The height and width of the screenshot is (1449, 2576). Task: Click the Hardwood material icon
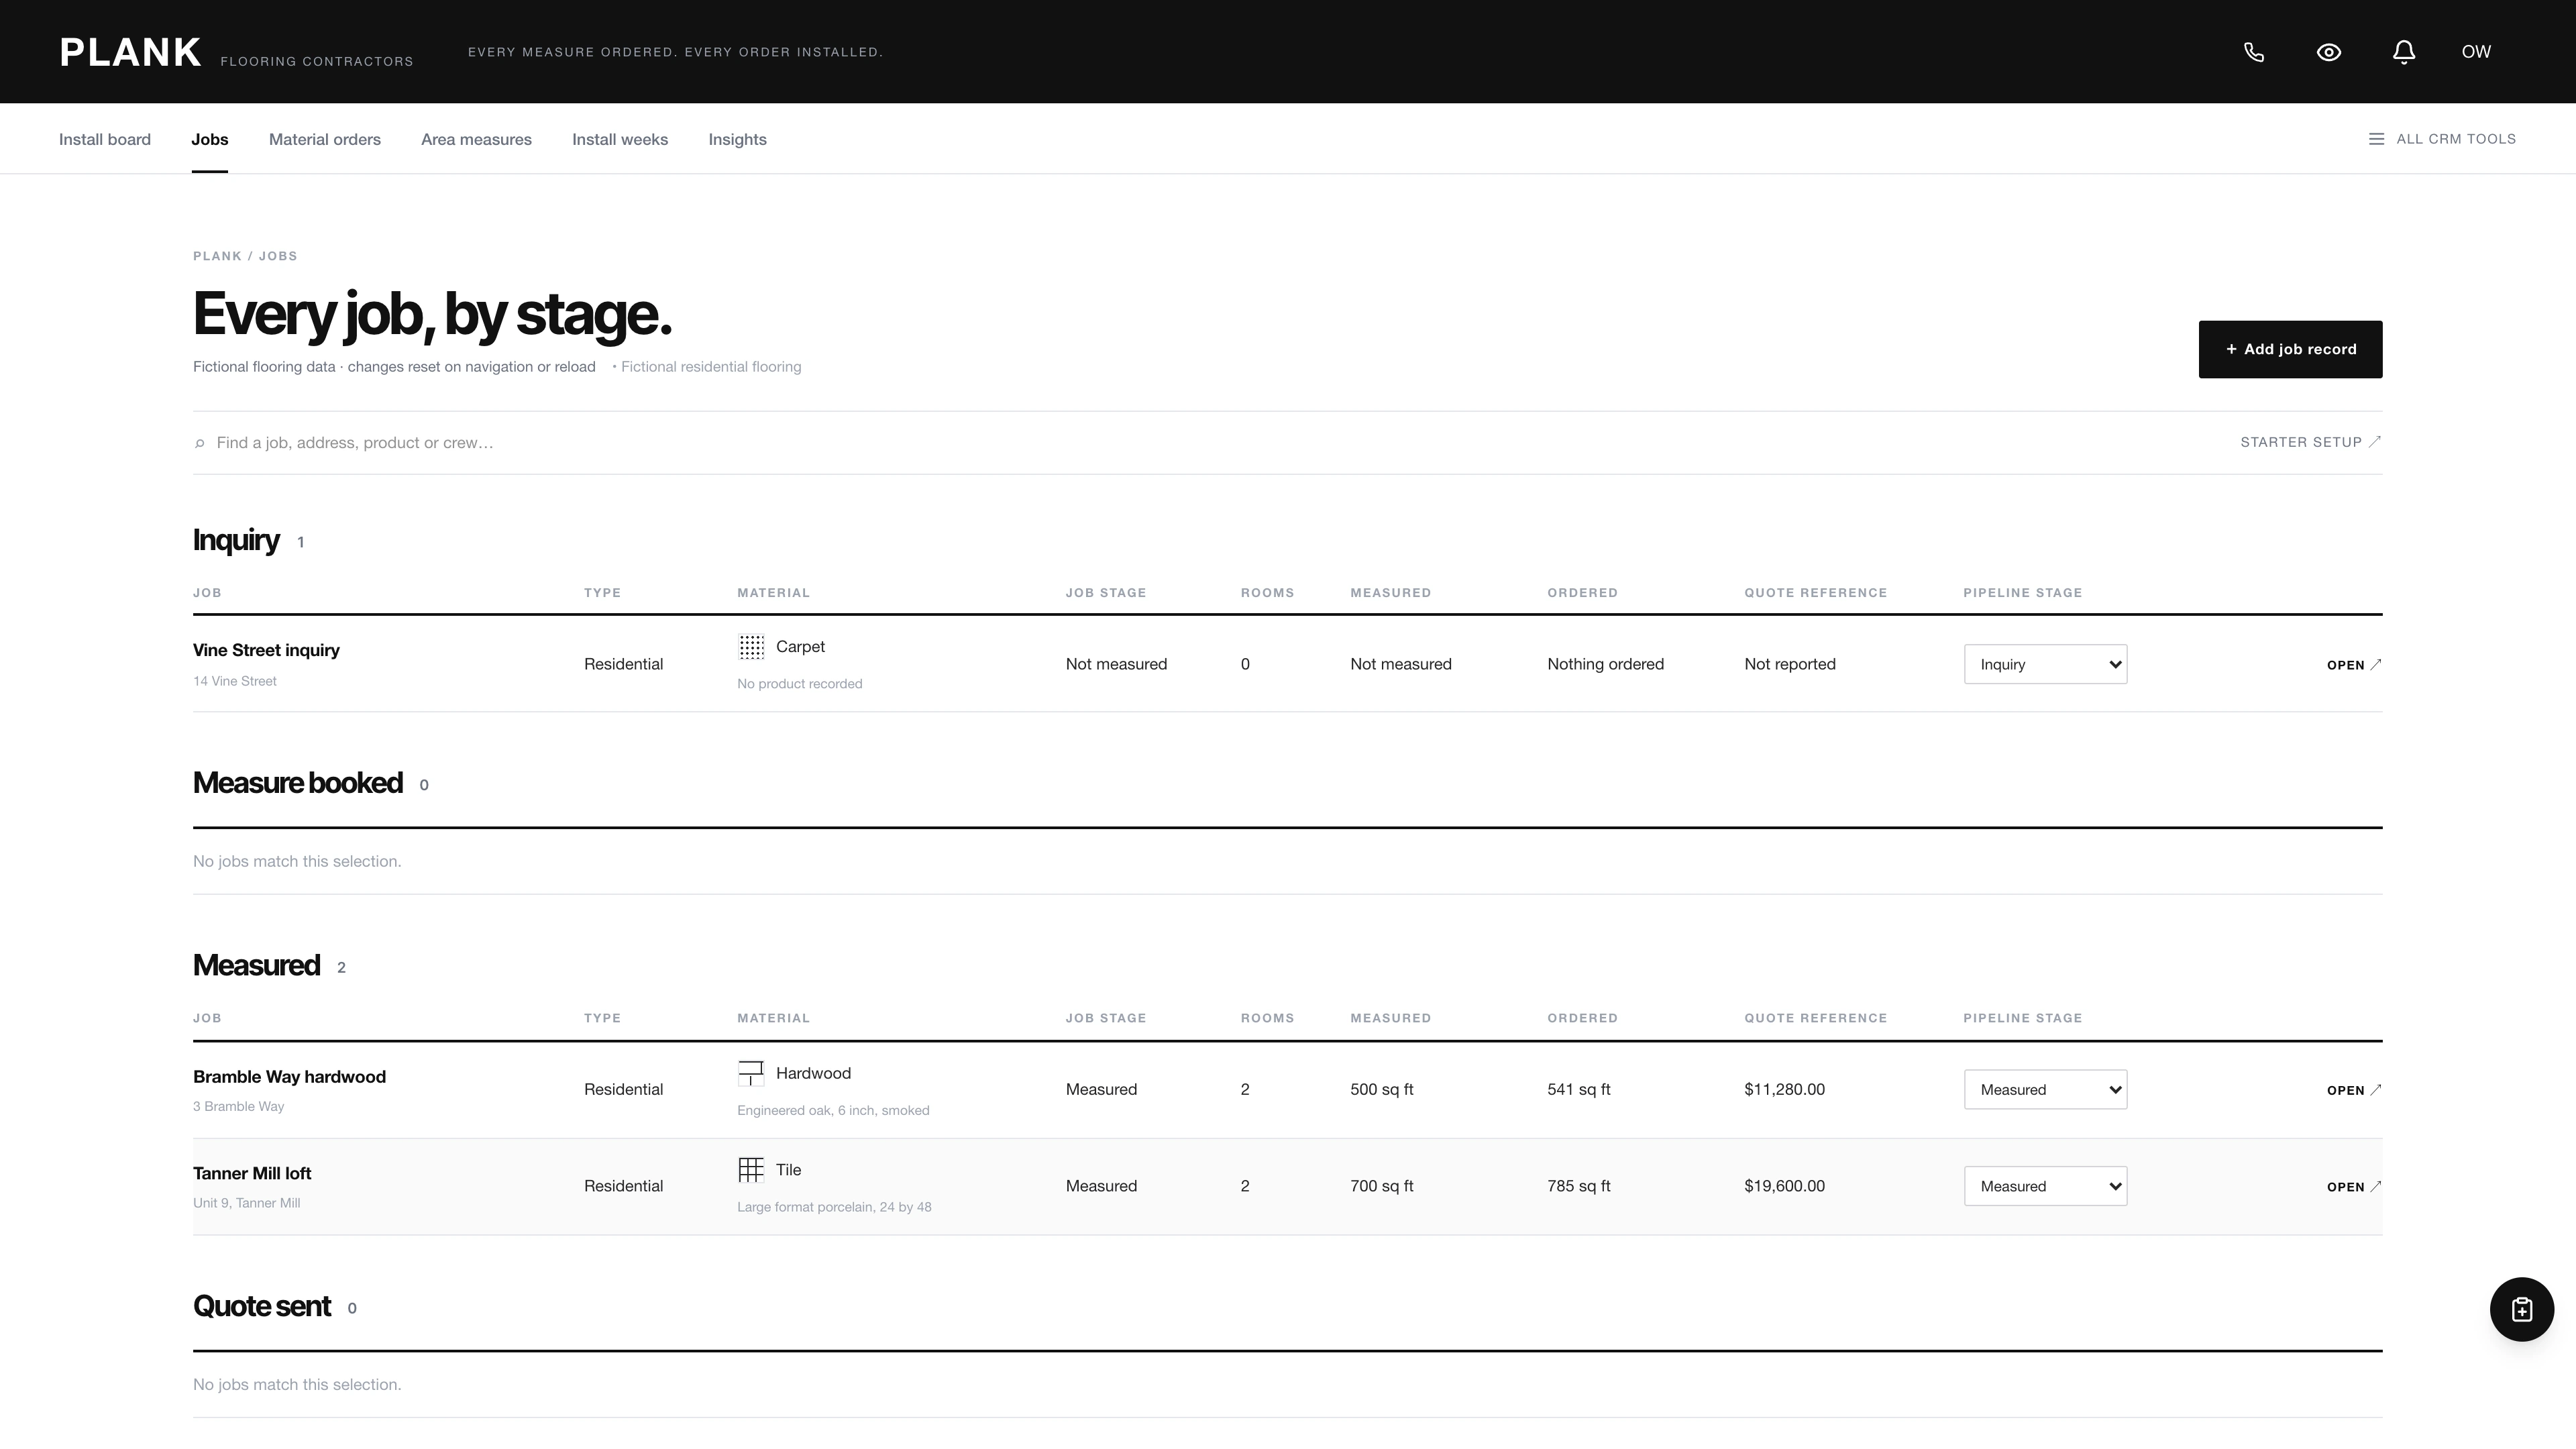[x=751, y=1073]
